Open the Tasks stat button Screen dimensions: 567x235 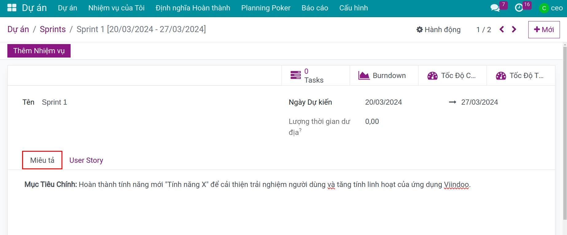coord(316,76)
